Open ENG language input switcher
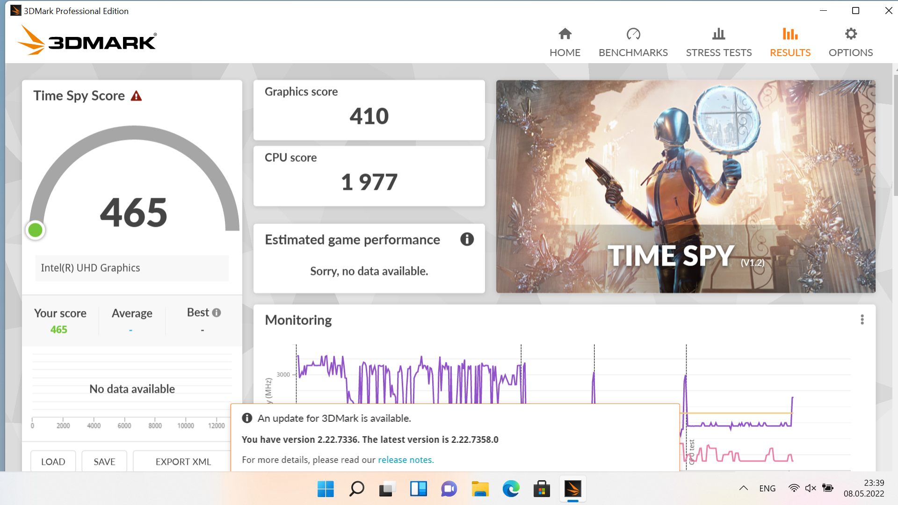The height and width of the screenshot is (505, 898). [x=767, y=488]
